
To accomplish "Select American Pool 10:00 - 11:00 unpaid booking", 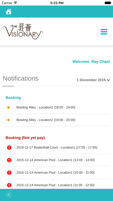I will [56, 173].
